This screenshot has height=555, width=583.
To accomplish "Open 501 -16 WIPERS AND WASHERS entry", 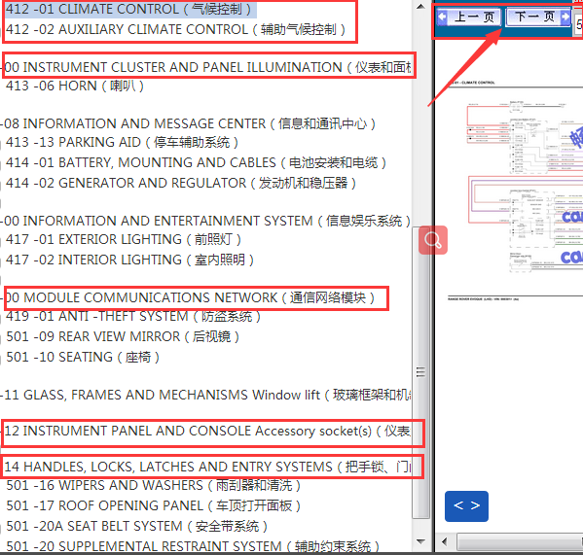I will (153, 486).
